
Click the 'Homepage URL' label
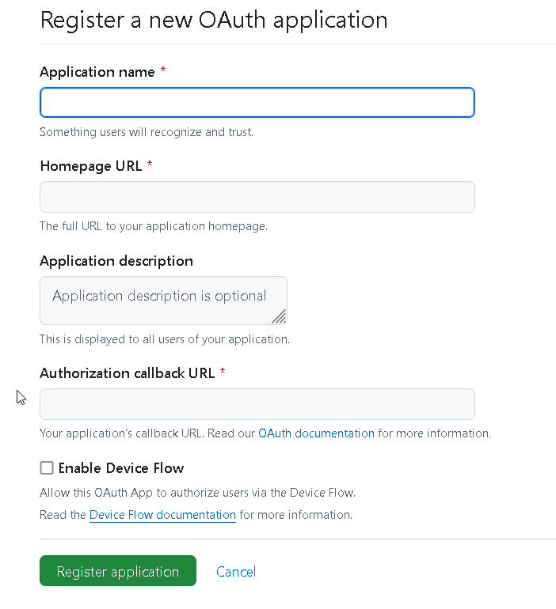[91, 166]
